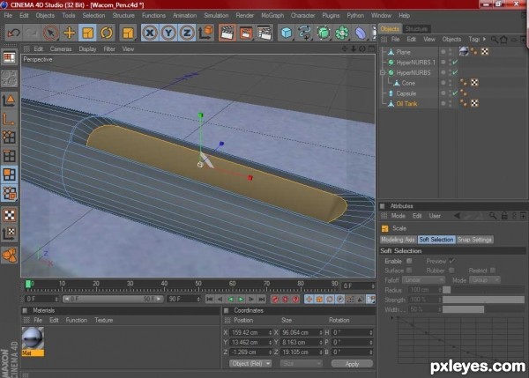This screenshot has width=529, height=378.
Task: Open the MoGraph menu
Action: tap(272, 16)
